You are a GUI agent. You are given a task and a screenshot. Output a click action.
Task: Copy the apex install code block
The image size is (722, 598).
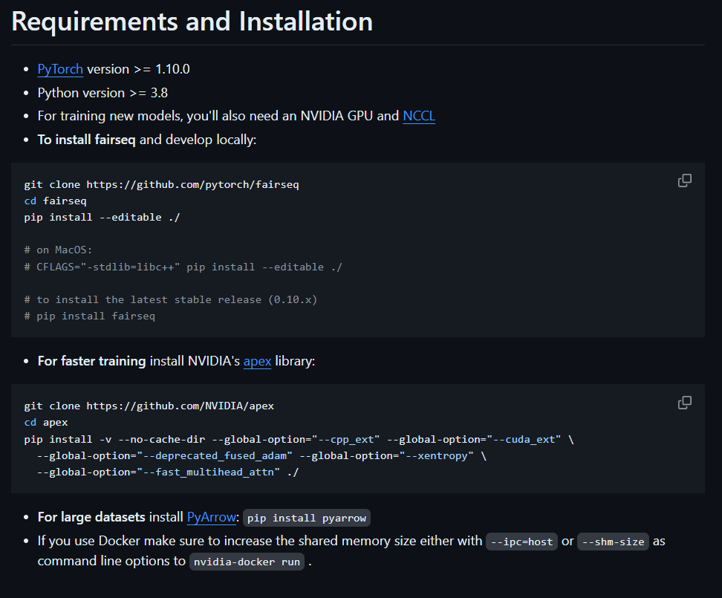click(685, 403)
